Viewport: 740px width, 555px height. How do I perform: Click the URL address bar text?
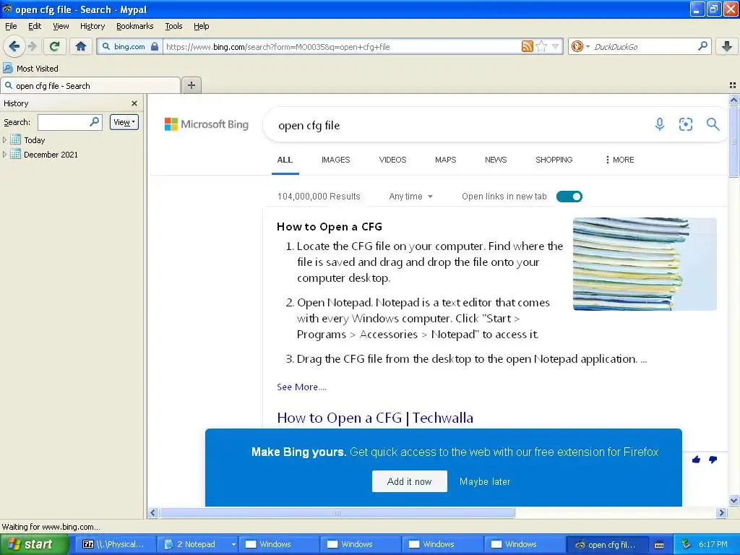point(278,47)
